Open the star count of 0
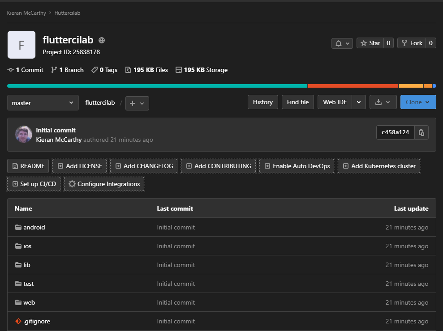The image size is (443, 331). (388, 43)
